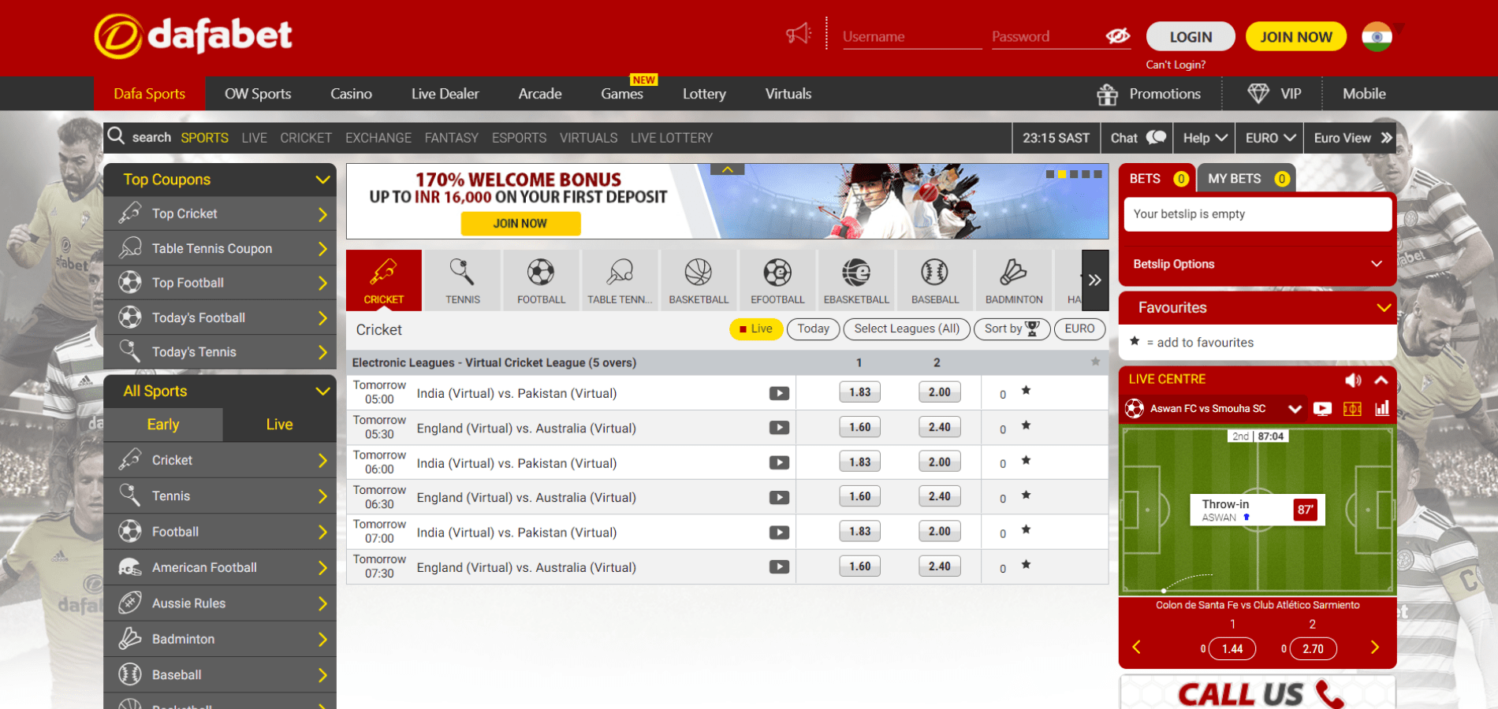This screenshot has width=1498, height=709.
Task: Switch to Euro View
Action: [x=1350, y=138]
